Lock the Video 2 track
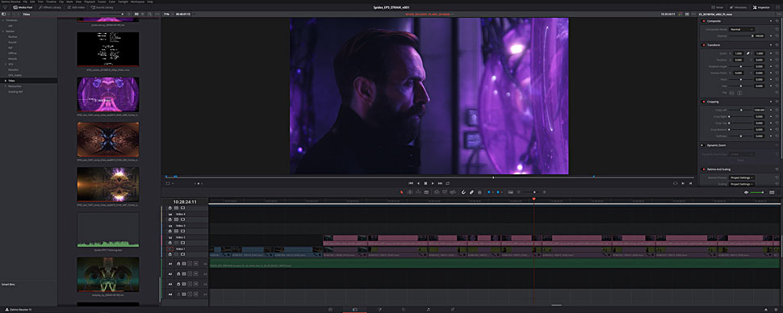The height and width of the screenshot is (313, 783). tap(170, 243)
